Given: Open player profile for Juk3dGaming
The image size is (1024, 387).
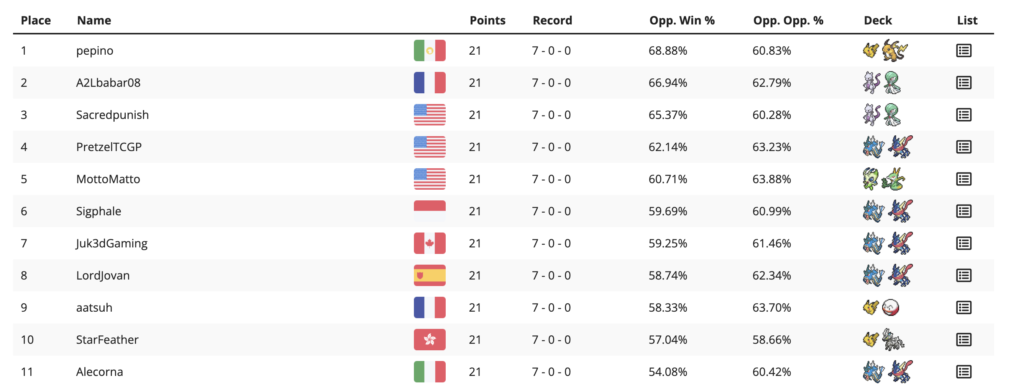Looking at the screenshot, I should (112, 243).
